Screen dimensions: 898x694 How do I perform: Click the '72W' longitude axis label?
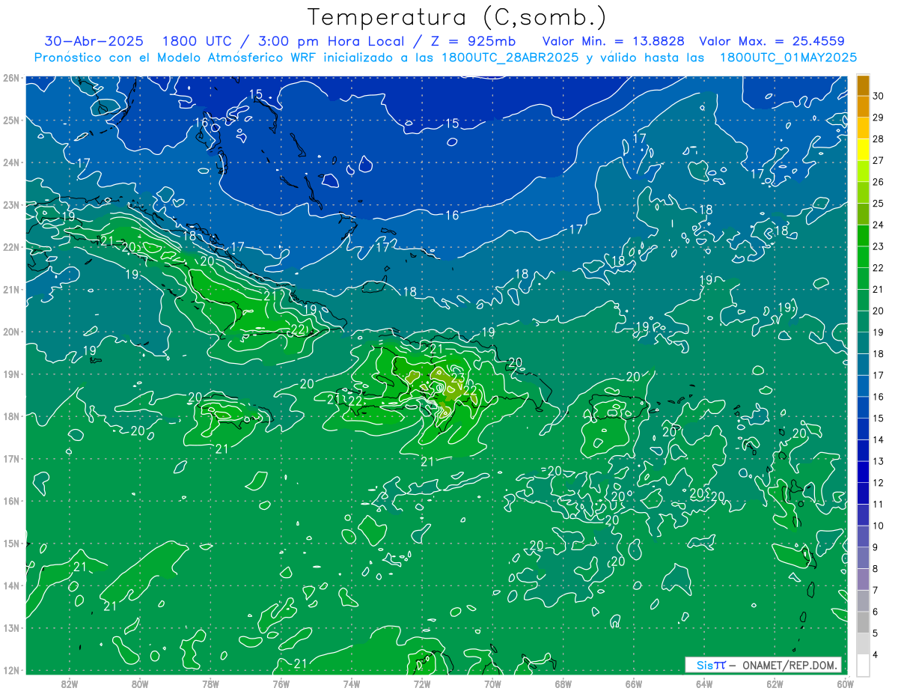422,684
